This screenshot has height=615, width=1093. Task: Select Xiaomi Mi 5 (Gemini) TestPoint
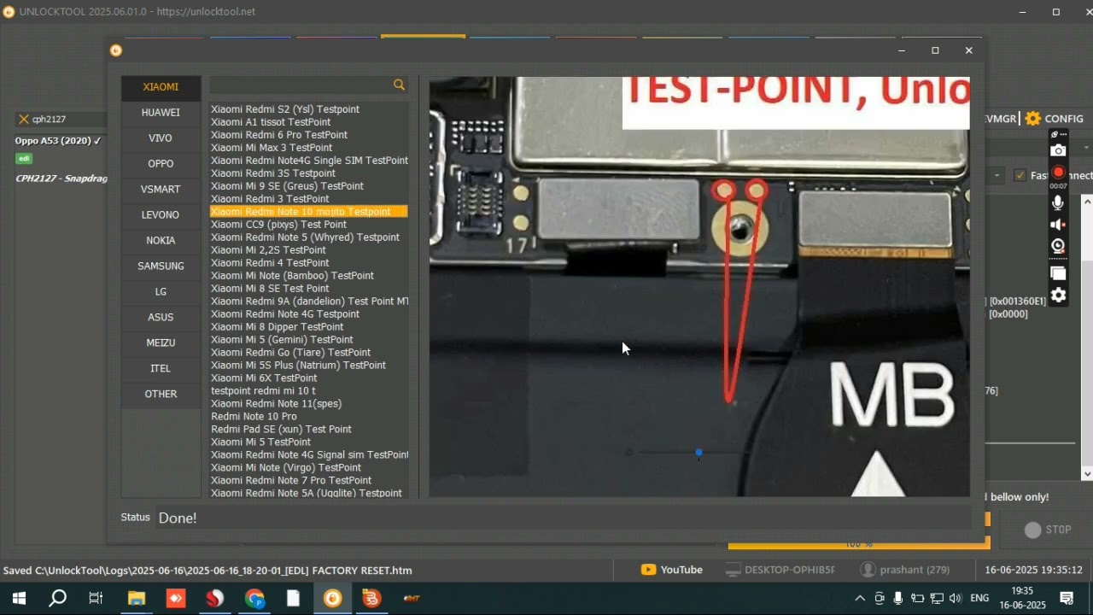282,340
